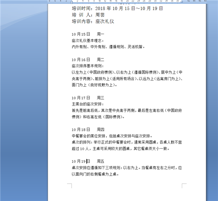This screenshot has width=218, height=201.
Task: Click the line 座次礼仪基本理念
Action: (x=88, y=41)
